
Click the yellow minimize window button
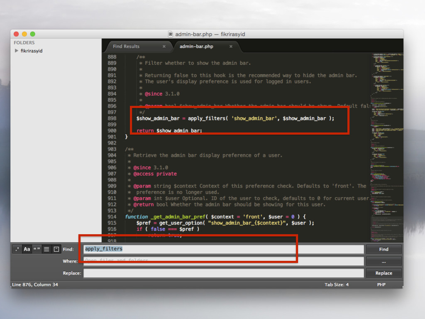(x=24, y=34)
